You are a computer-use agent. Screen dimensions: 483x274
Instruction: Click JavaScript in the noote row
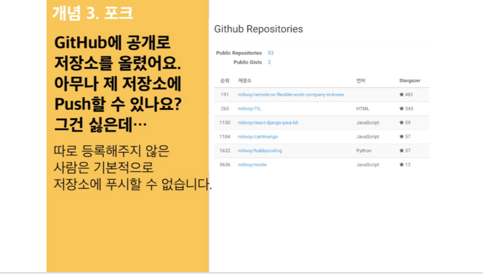tap(367, 165)
